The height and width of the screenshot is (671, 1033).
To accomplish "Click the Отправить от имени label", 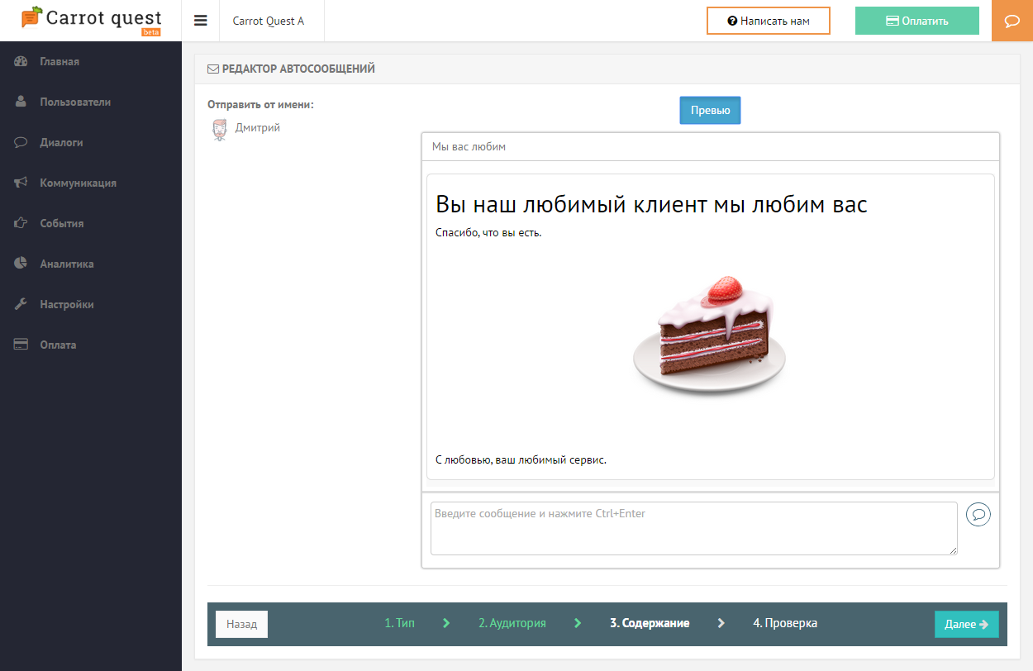I will pos(260,105).
